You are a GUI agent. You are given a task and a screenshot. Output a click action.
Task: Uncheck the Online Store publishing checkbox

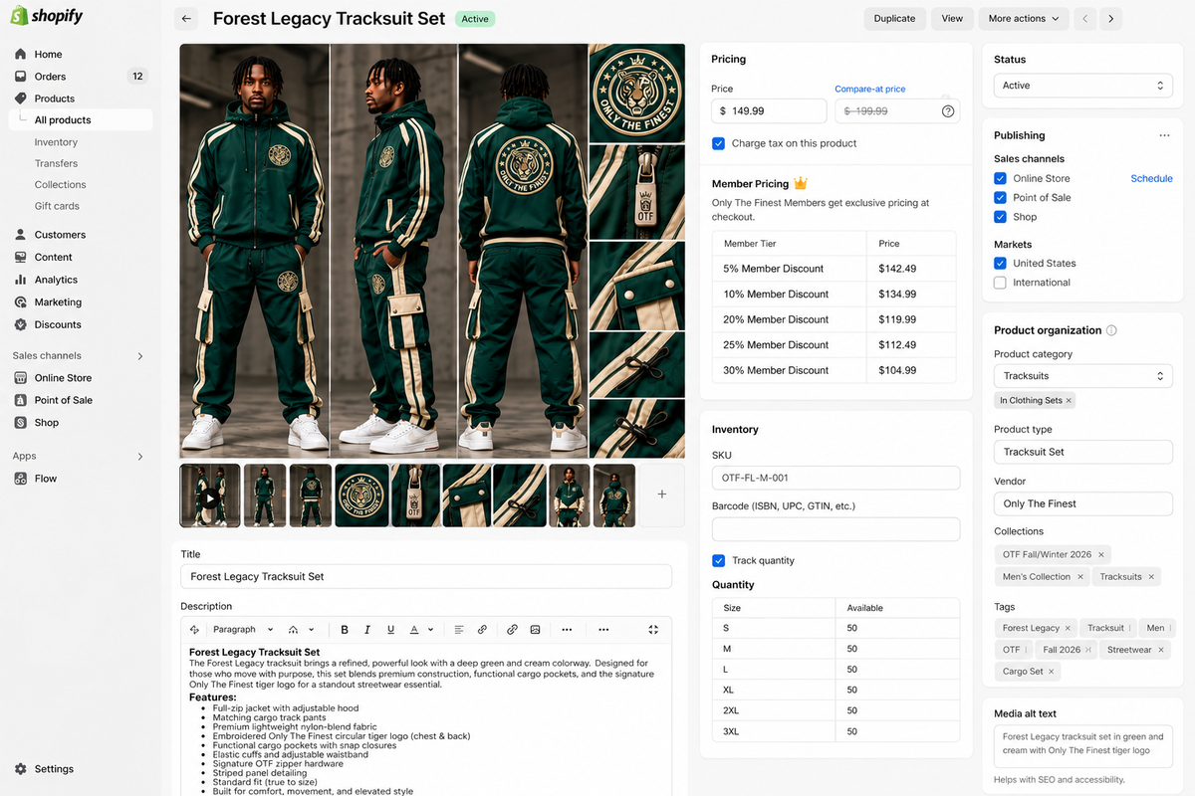coord(1000,178)
